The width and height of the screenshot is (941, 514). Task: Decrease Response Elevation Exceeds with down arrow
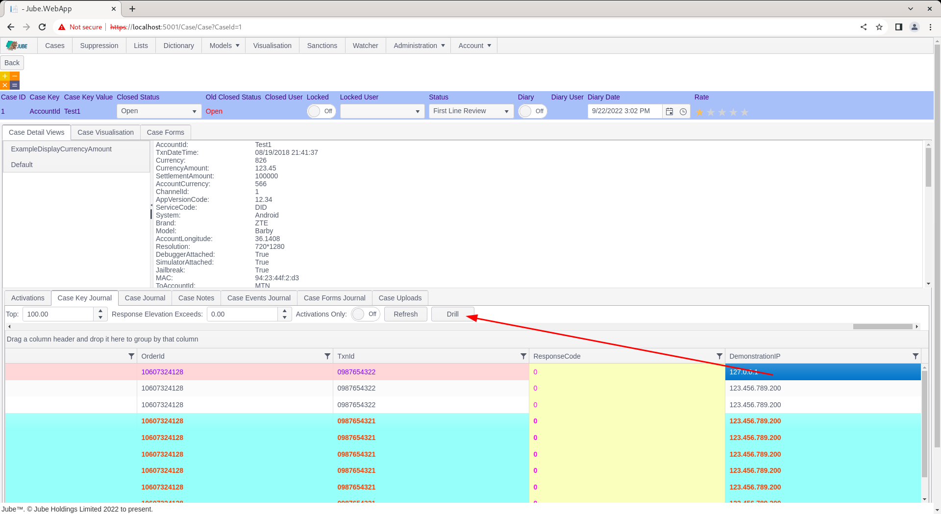click(285, 318)
